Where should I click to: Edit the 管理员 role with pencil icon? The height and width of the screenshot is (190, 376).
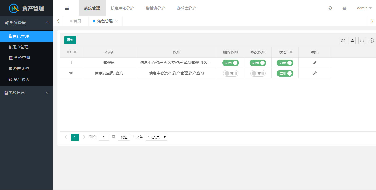315,63
